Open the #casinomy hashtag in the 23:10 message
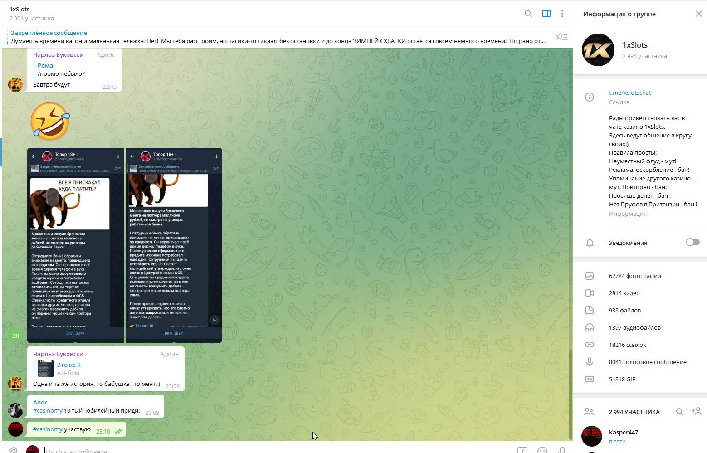Image resolution: width=707 pixels, height=453 pixels. [48, 429]
